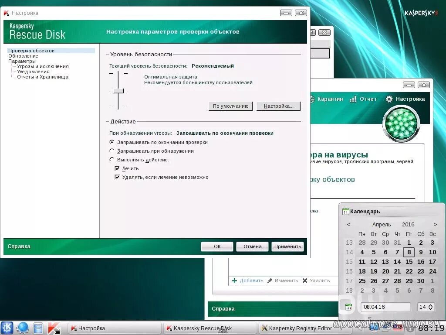Click Карантин shield icon in Rescue Disk window
Image resolution: width=446 pixels, height=335 pixels.
pyautogui.click(x=312, y=99)
